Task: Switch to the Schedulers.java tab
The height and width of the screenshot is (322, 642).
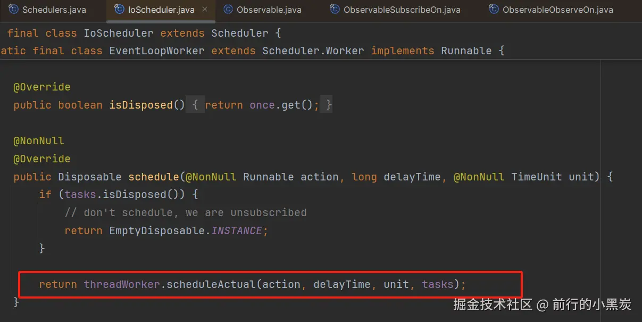Action: point(47,10)
